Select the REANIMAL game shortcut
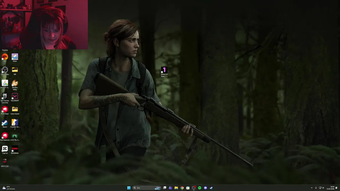This screenshot has width=340, height=191. pos(15,150)
